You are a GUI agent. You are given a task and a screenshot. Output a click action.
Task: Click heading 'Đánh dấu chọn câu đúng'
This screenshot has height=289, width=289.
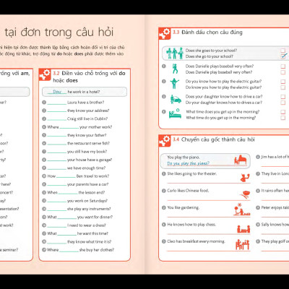coord(212,33)
